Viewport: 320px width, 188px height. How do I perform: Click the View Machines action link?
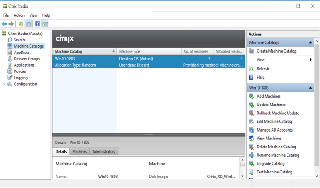[269, 138]
